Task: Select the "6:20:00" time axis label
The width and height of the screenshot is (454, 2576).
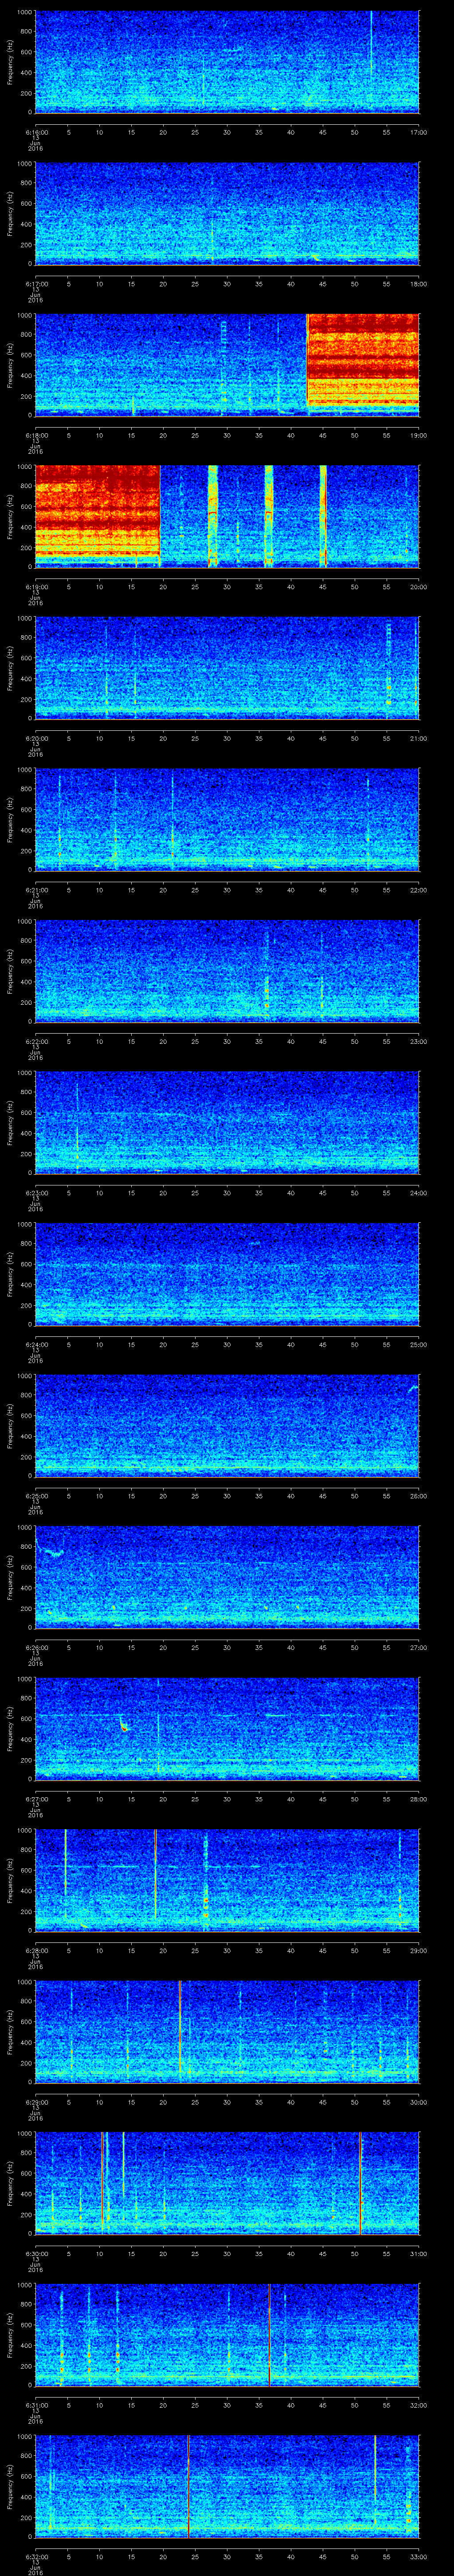Action: [x=36, y=738]
